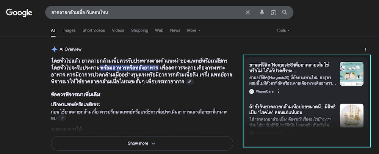This screenshot has width=379, height=154.
Task: Open the Tools dropdown
Action: click(x=283, y=30)
